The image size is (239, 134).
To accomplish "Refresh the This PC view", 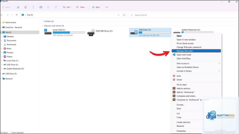I will coord(124,15).
